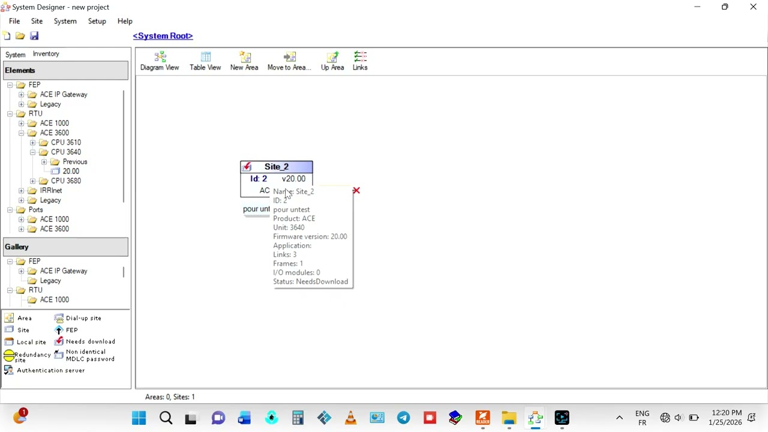Viewport: 768px width, 432px height.
Task: Go Up Area
Action: point(332,61)
